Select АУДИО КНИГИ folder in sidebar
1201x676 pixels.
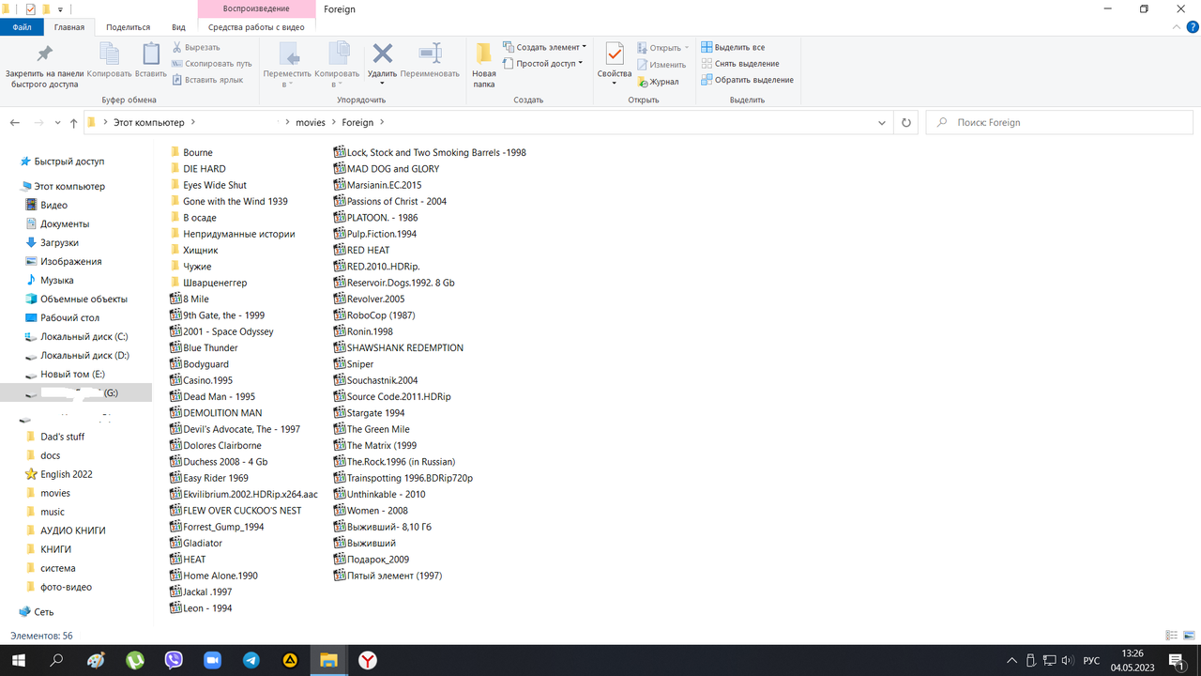point(72,530)
